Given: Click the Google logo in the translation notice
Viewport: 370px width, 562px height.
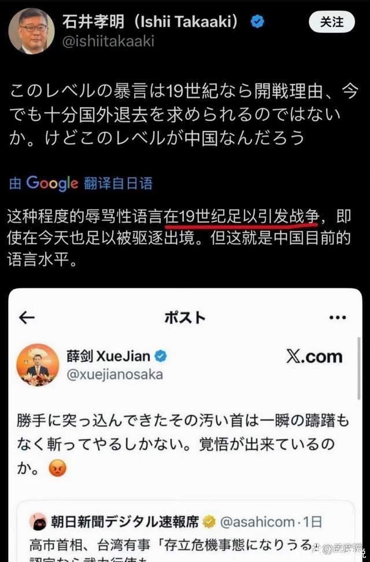Looking at the screenshot, I should [x=52, y=183].
